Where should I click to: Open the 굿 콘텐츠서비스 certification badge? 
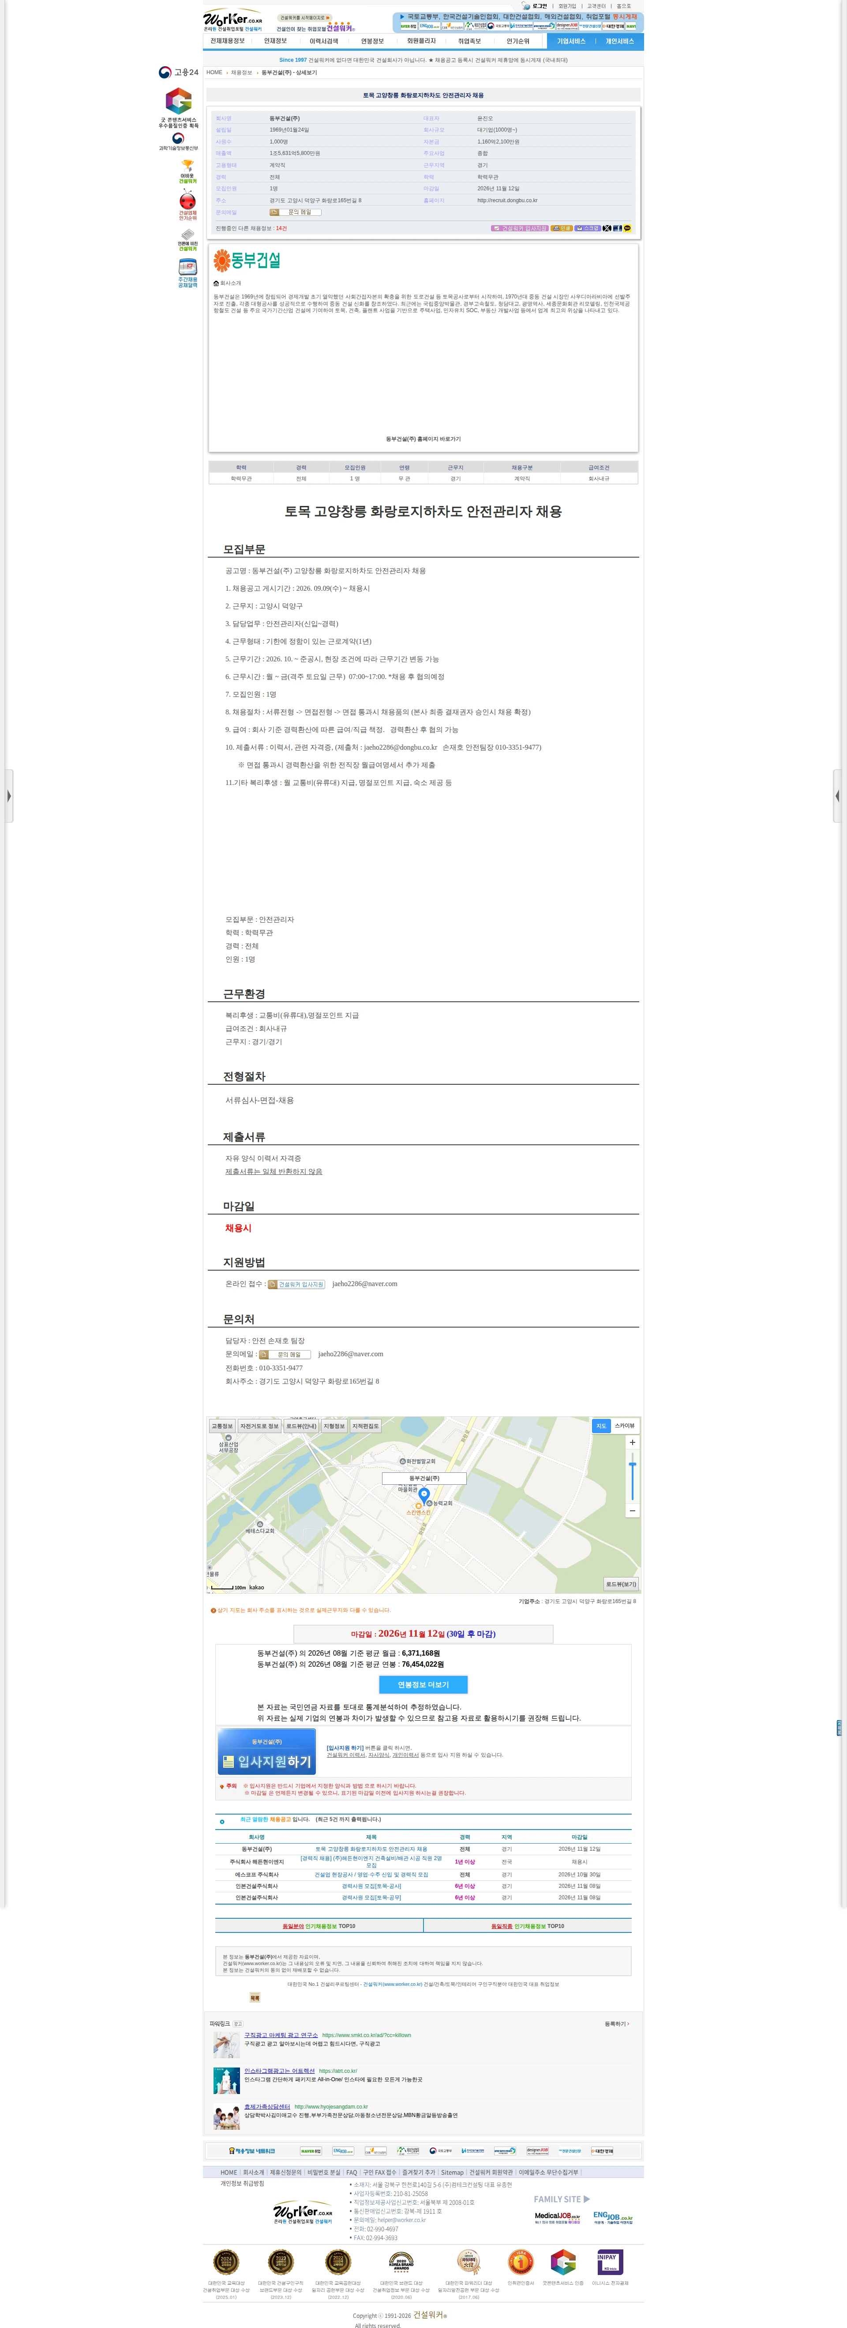click(179, 108)
